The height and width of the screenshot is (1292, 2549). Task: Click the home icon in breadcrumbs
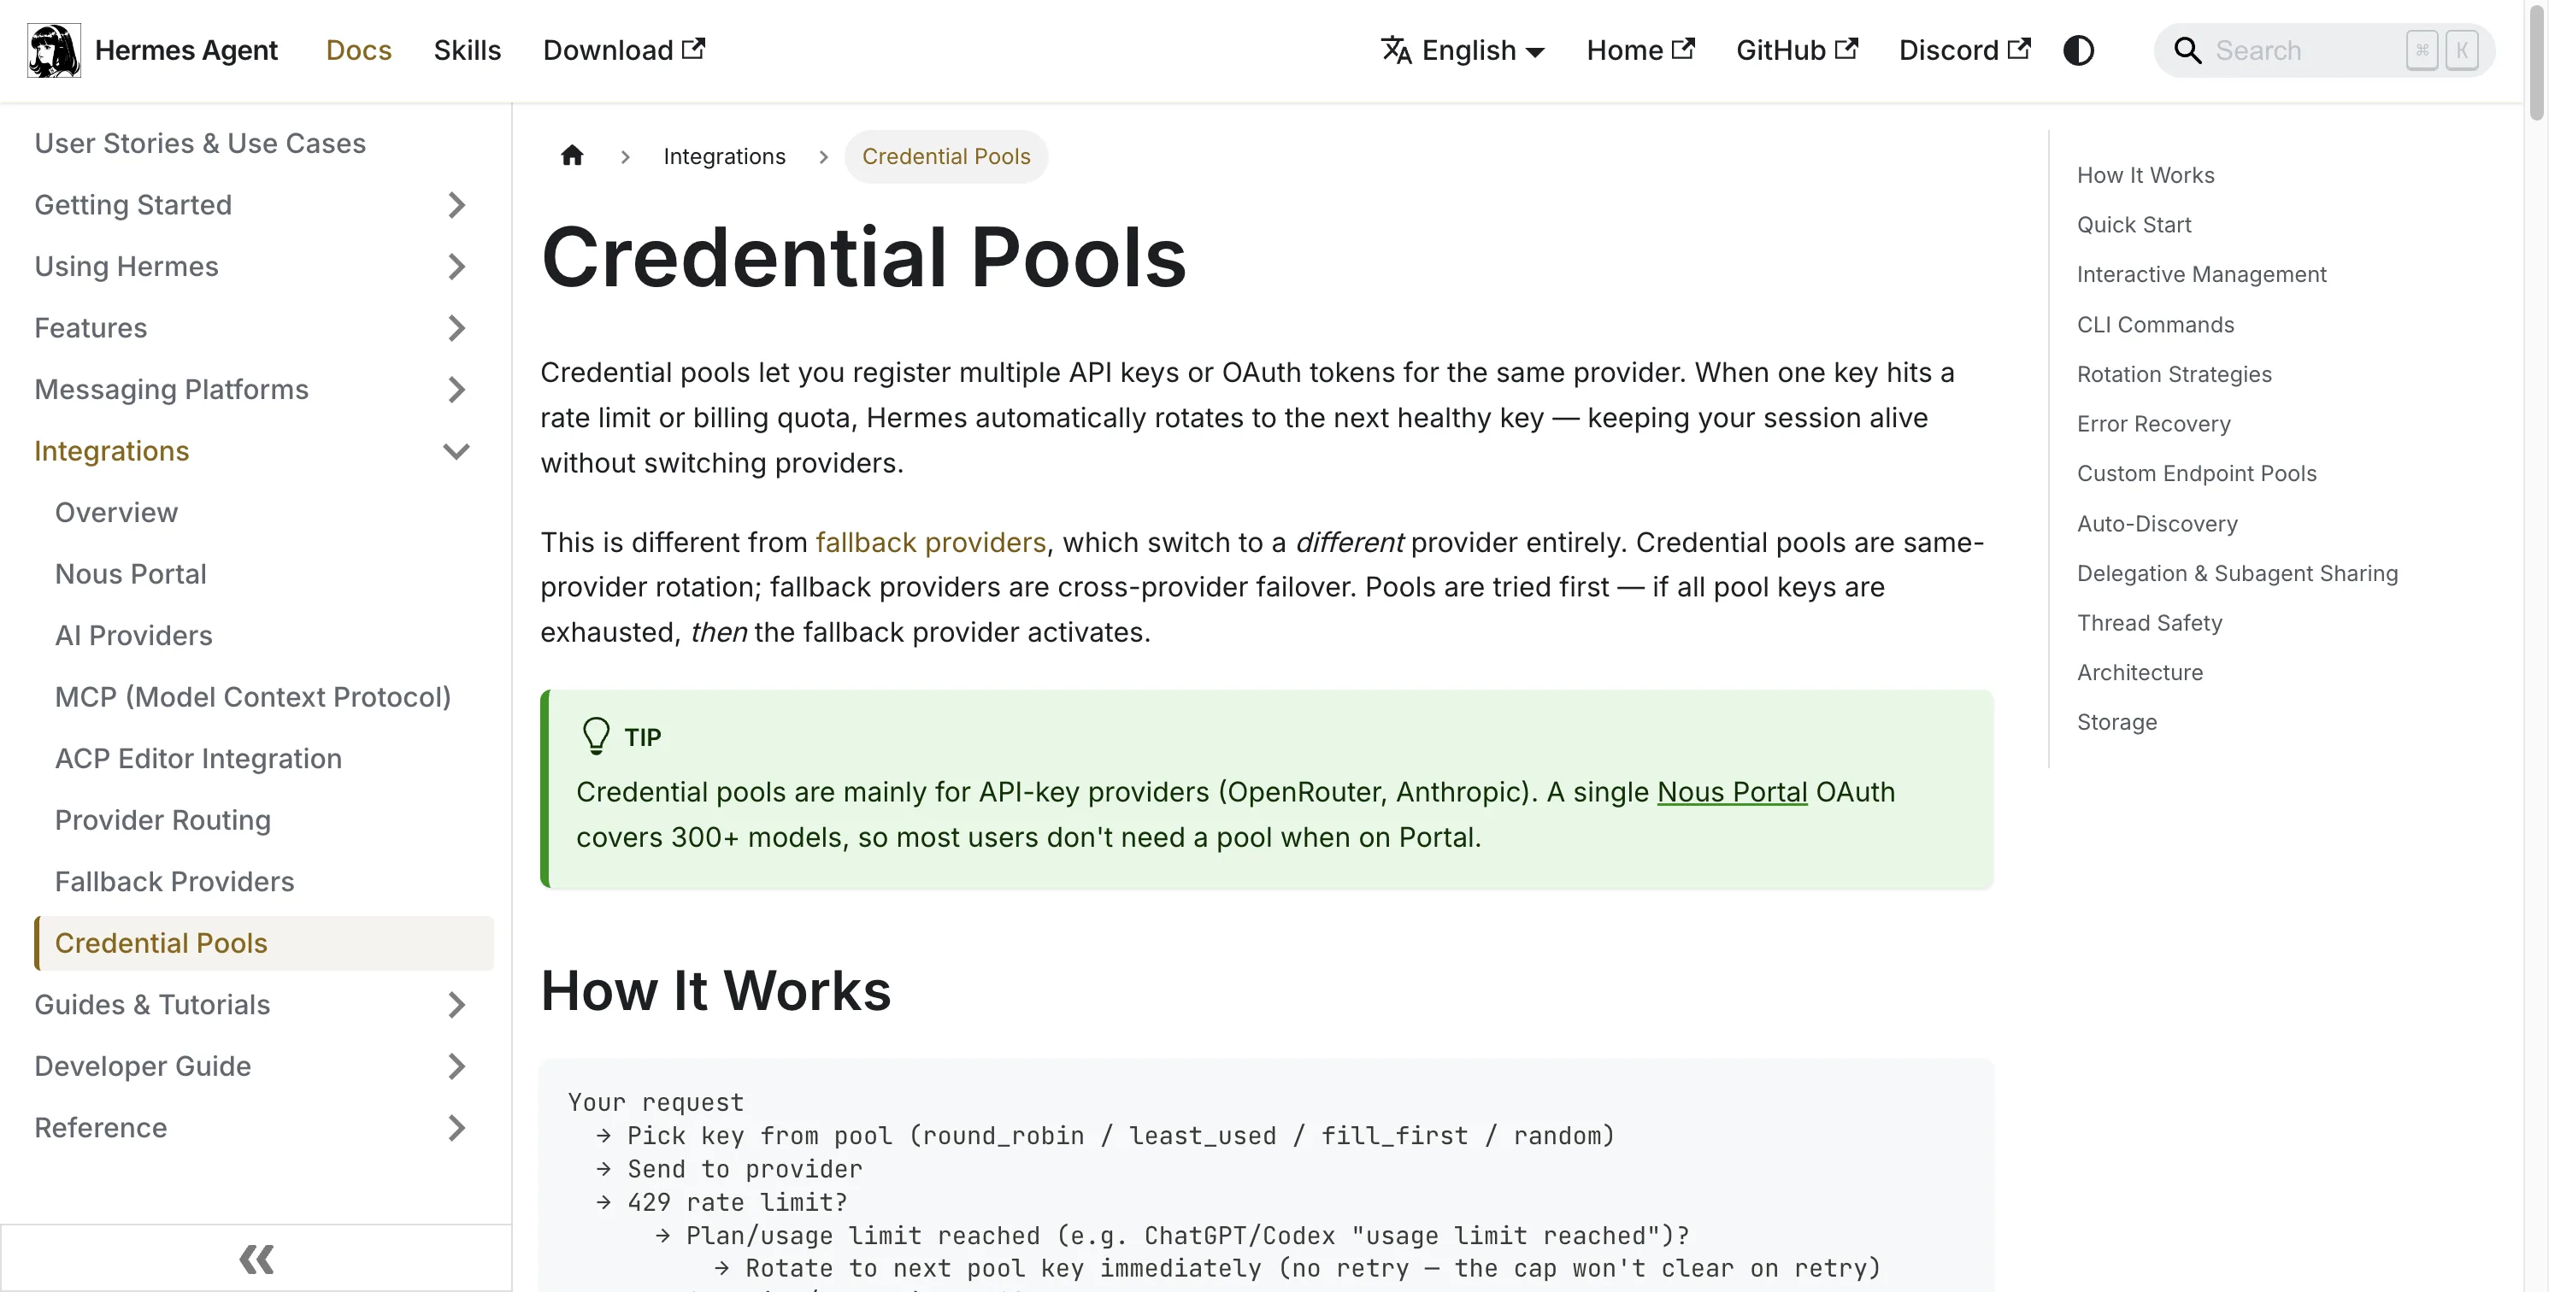click(572, 156)
